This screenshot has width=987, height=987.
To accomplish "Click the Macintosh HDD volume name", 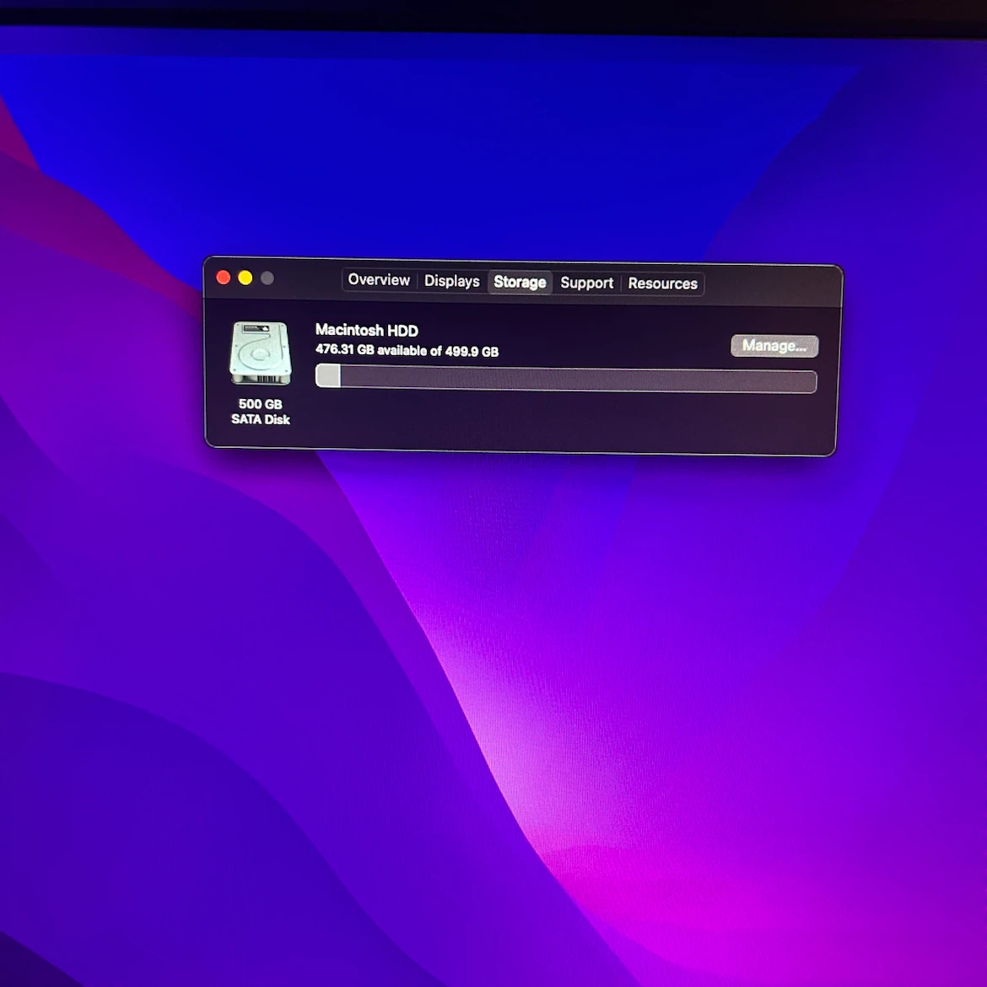I will 366,330.
